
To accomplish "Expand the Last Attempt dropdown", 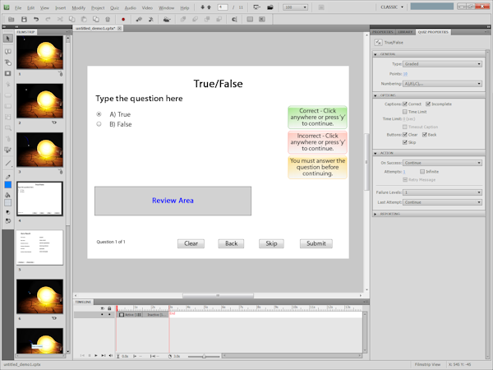I will 442,201.
